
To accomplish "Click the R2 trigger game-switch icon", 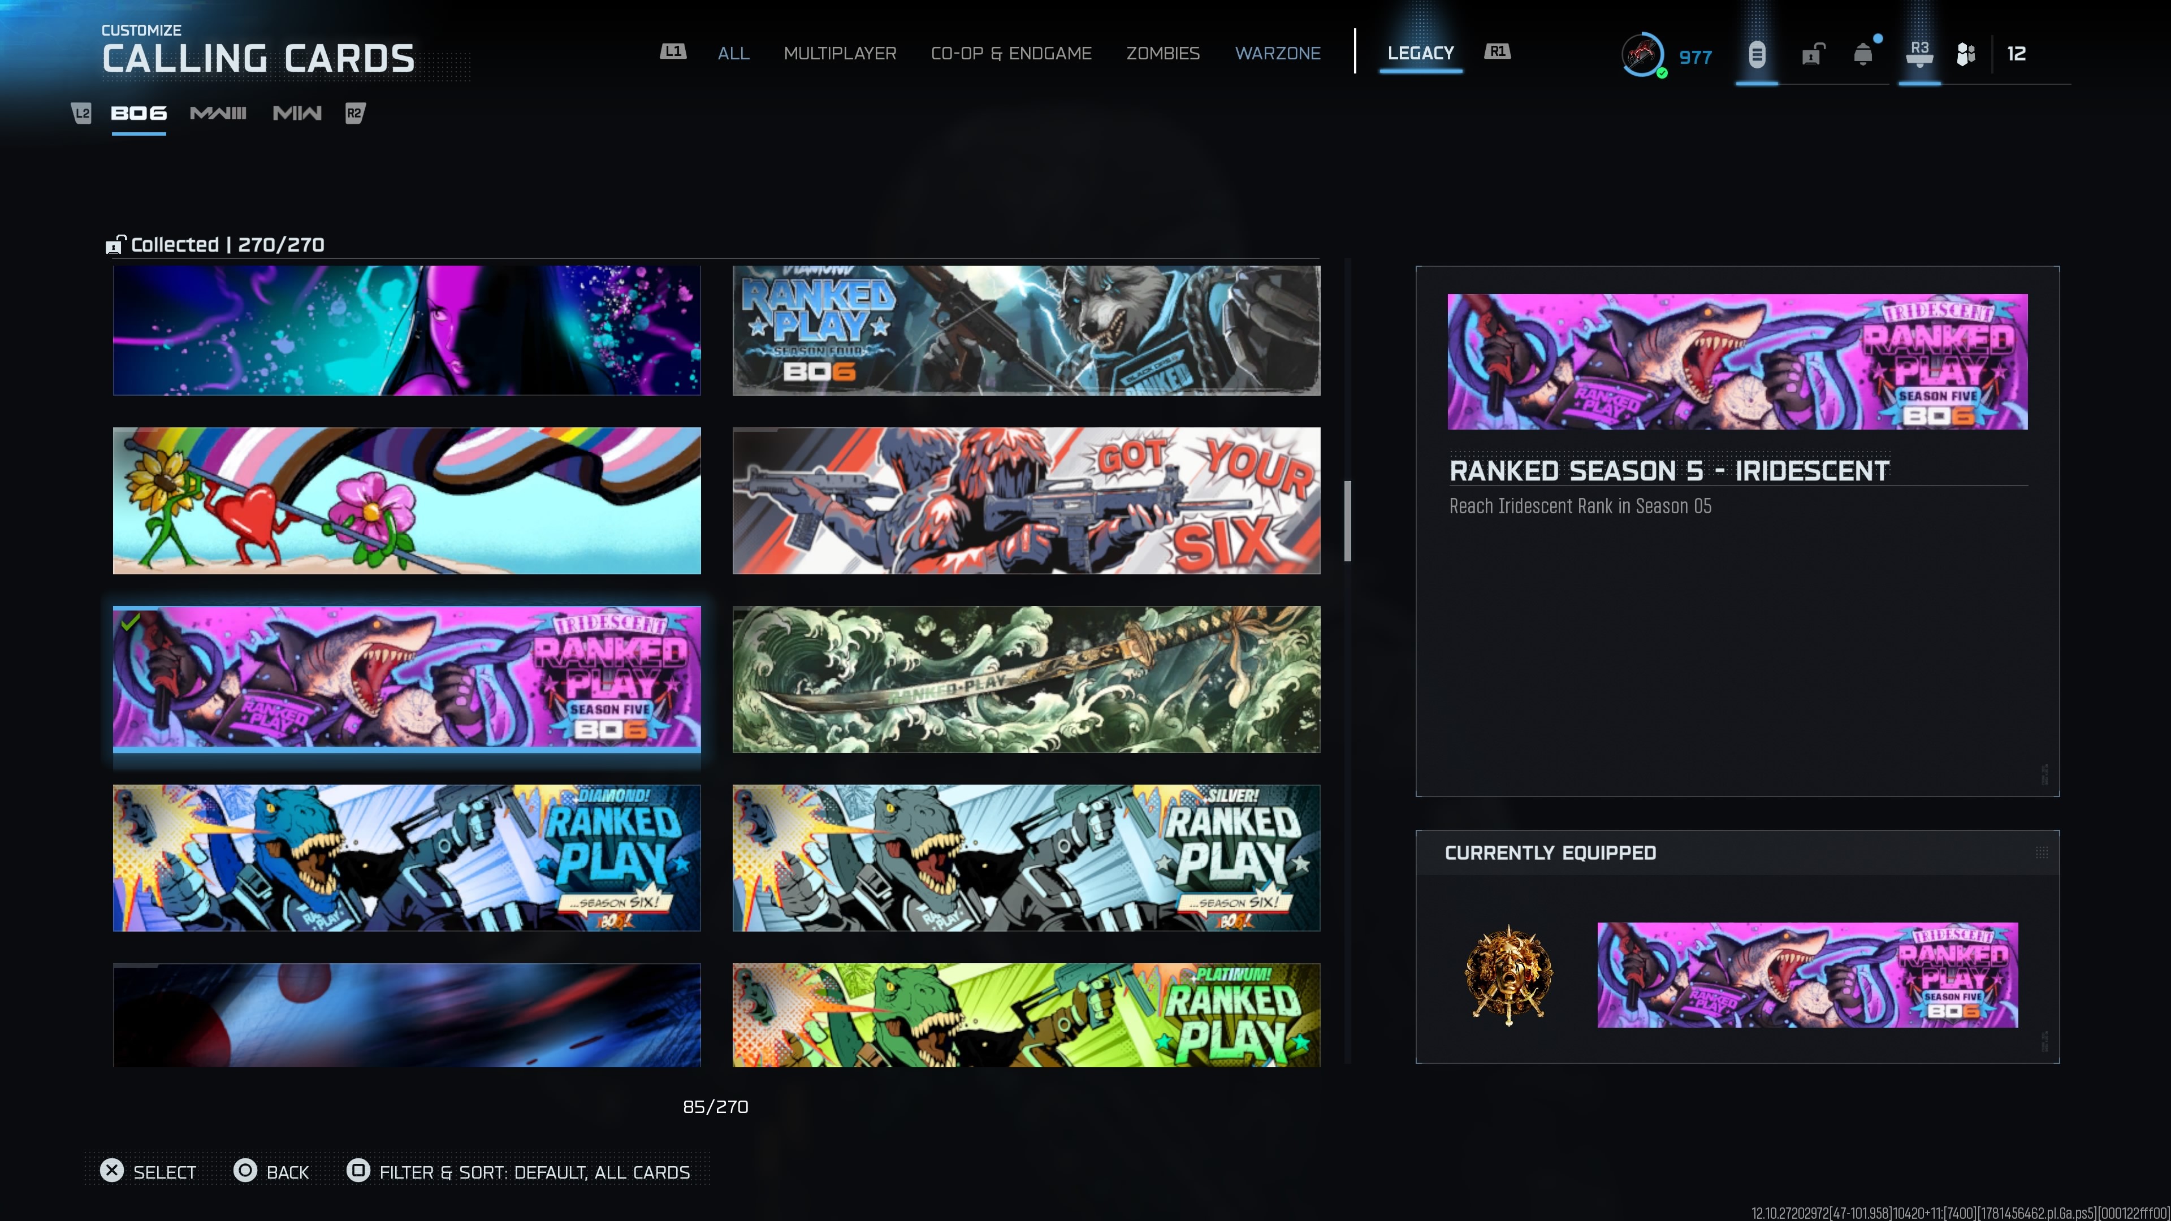I will (x=355, y=113).
